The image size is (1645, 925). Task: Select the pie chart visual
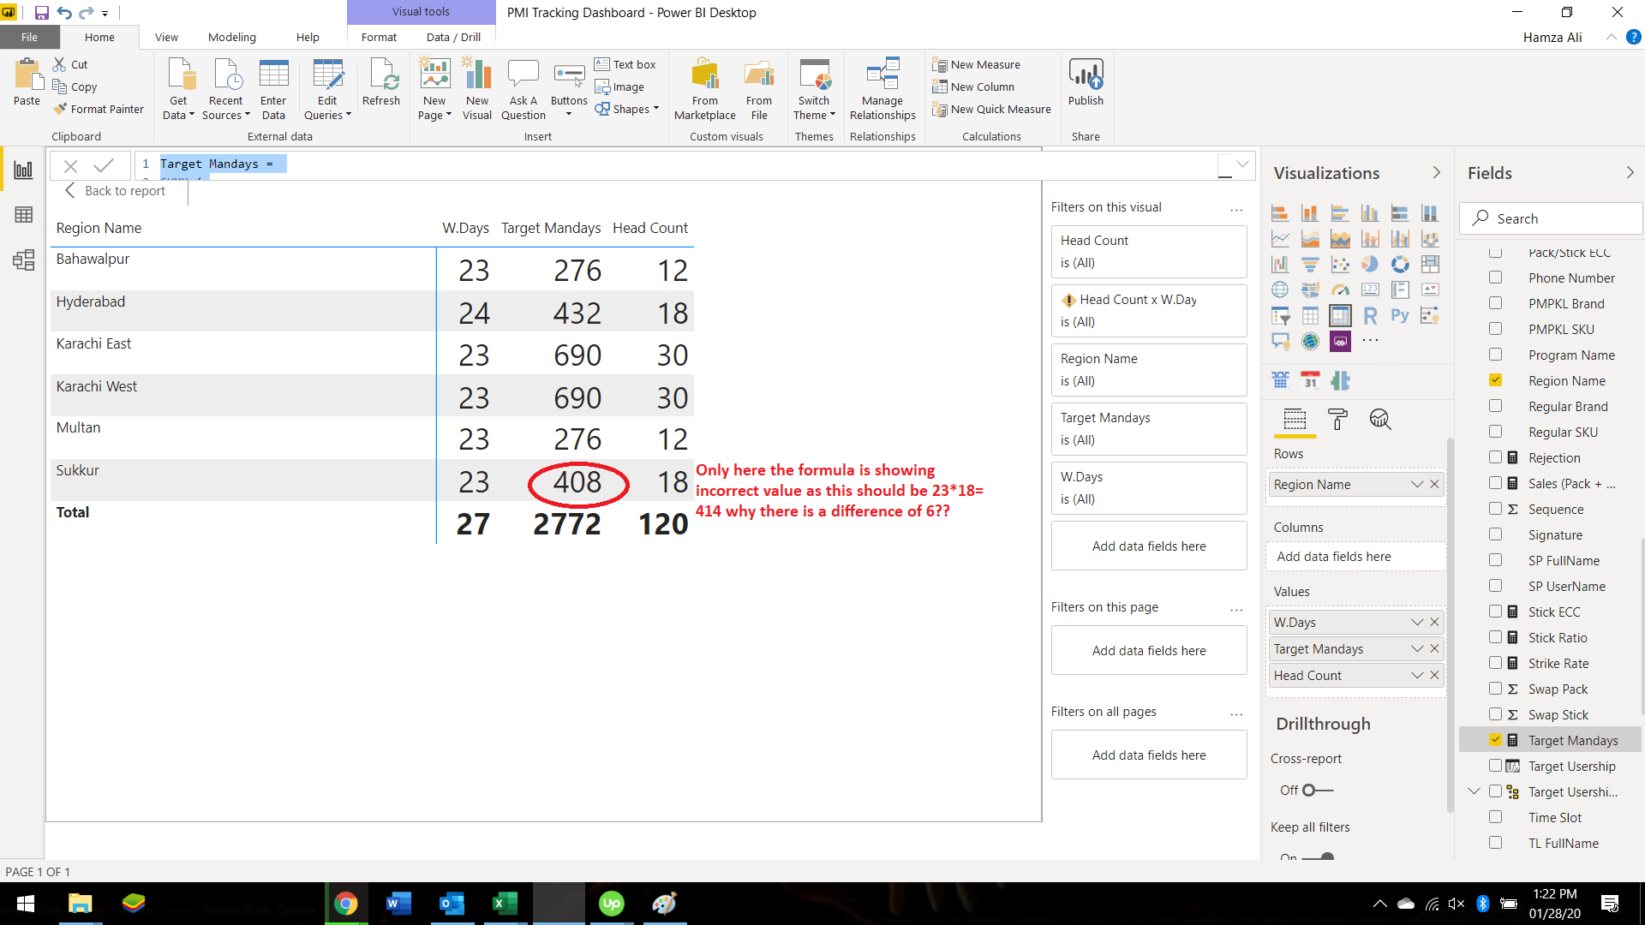coord(1370,264)
